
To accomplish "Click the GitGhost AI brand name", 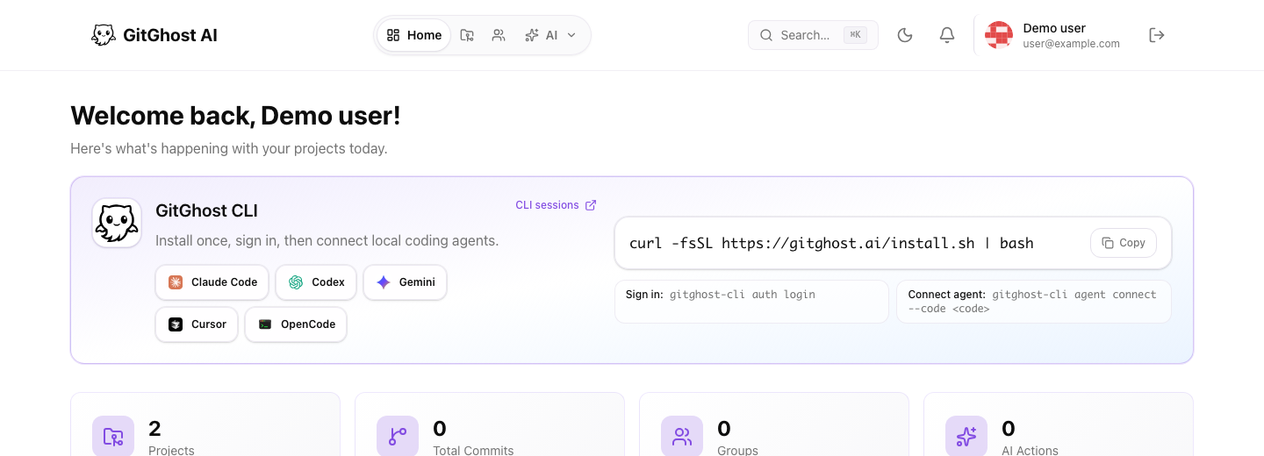I will click(x=170, y=35).
